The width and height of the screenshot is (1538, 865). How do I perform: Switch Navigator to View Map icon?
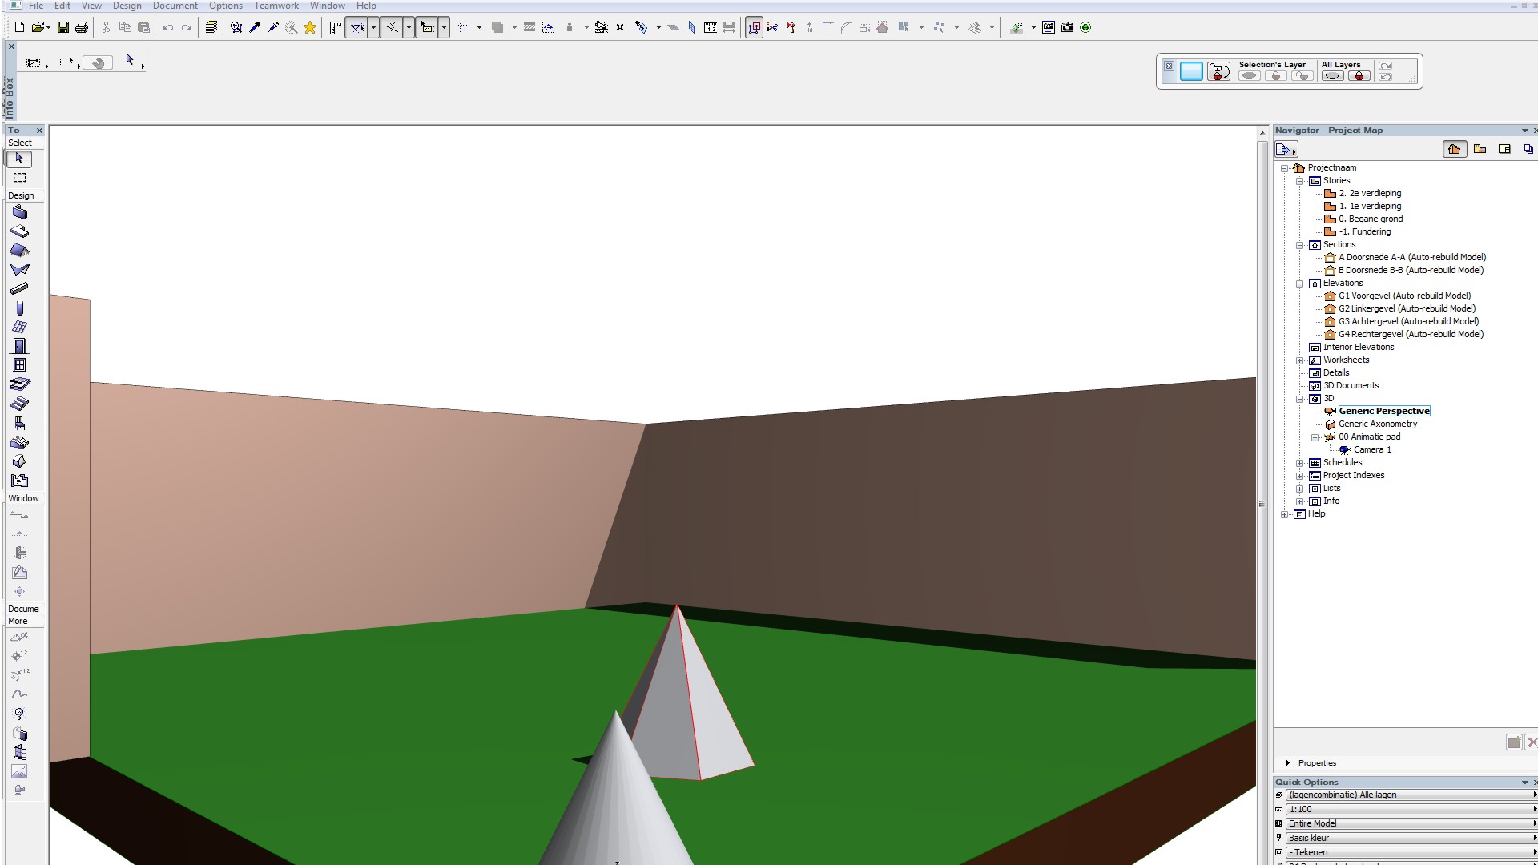(x=1480, y=149)
